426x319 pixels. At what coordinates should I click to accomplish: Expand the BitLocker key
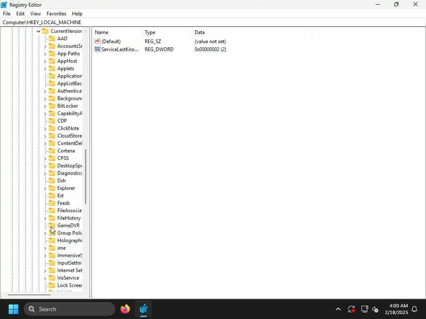[45, 106]
